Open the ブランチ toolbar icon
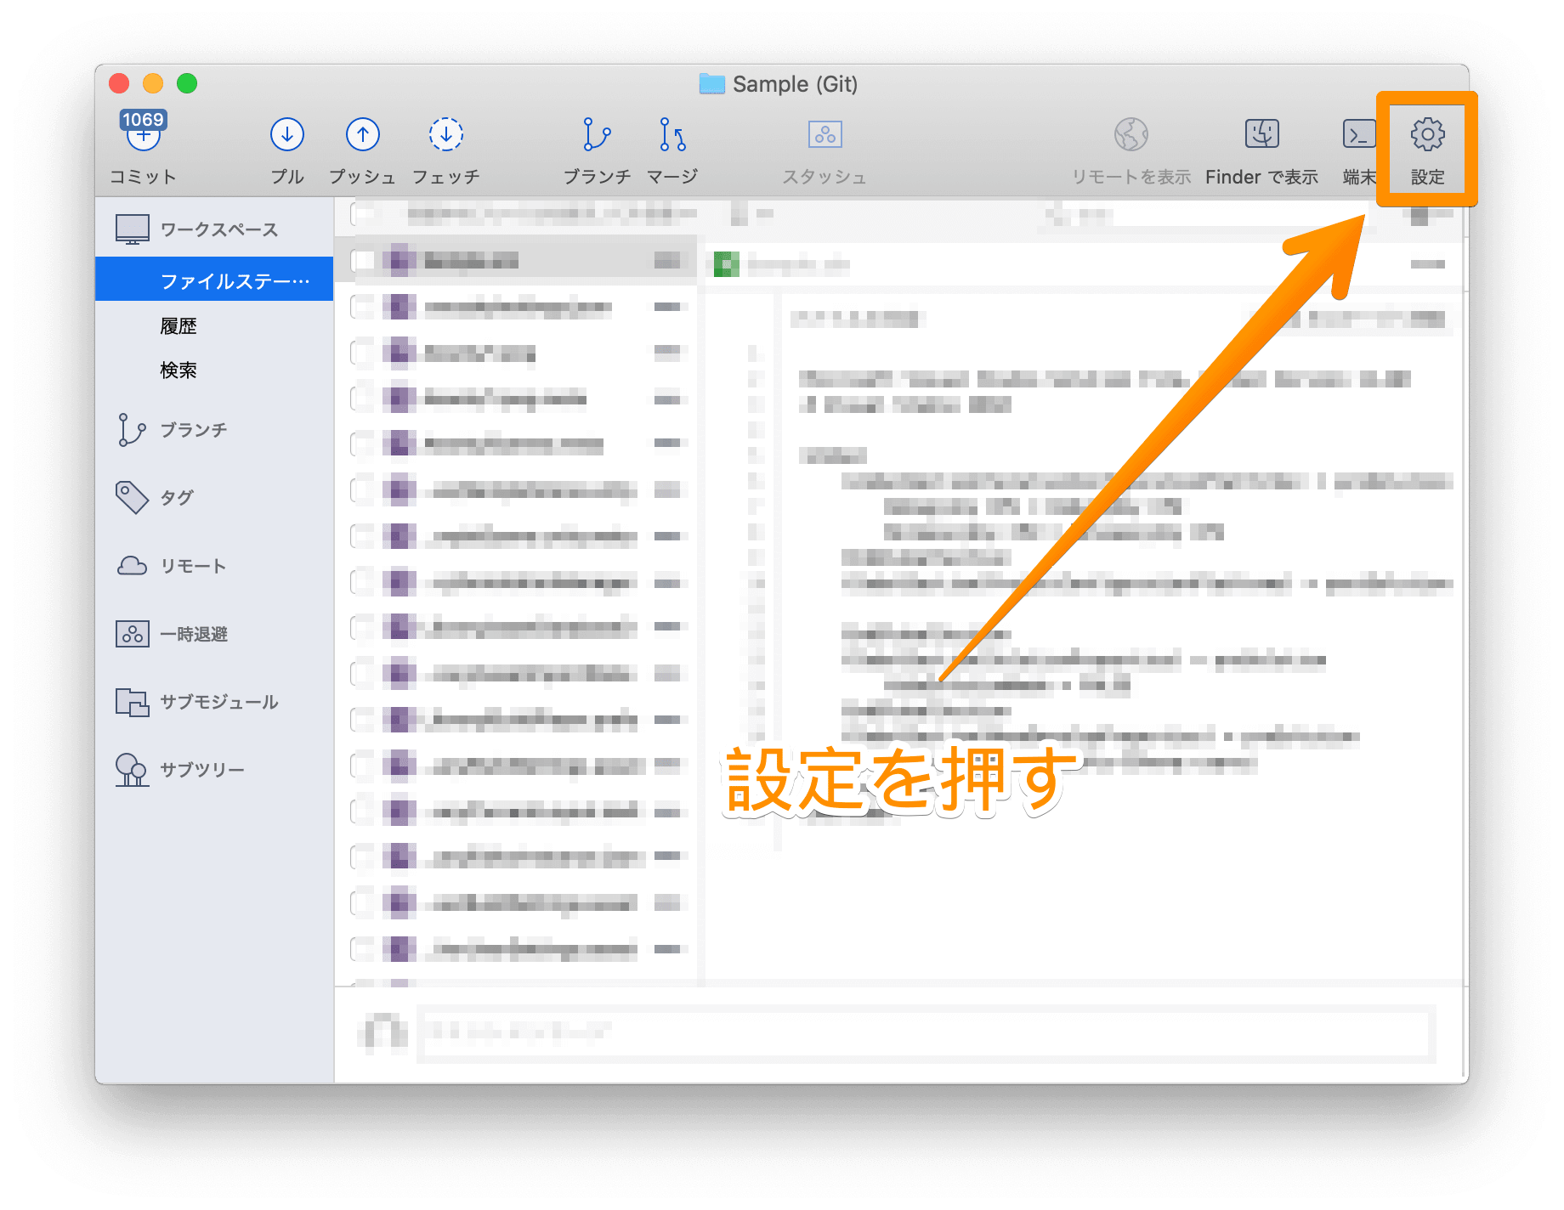1564x1210 pixels. click(597, 134)
